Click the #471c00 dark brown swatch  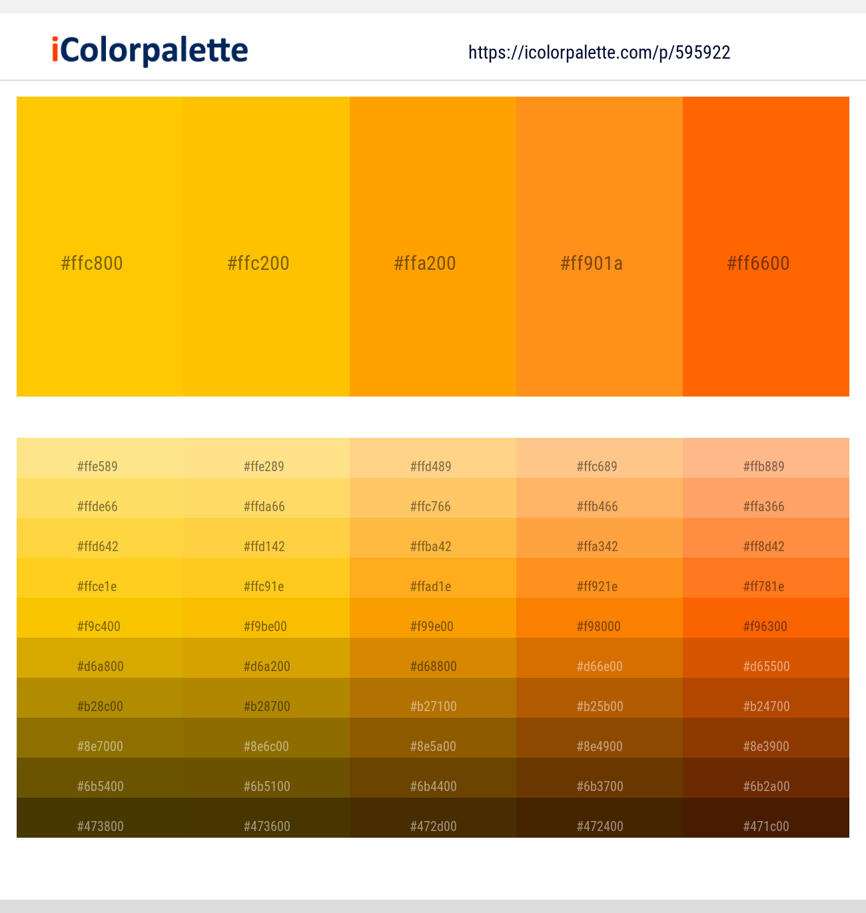(x=766, y=818)
